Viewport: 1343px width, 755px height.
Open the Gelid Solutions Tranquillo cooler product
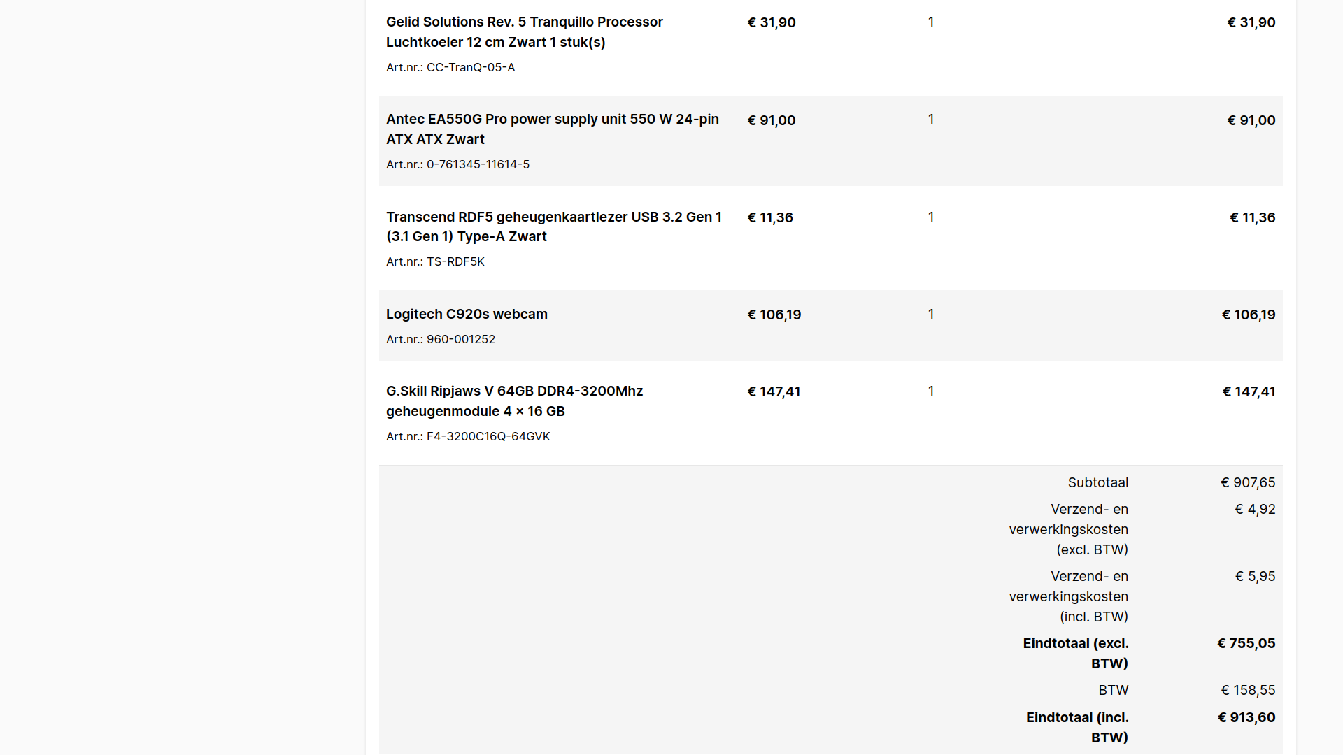tap(524, 32)
